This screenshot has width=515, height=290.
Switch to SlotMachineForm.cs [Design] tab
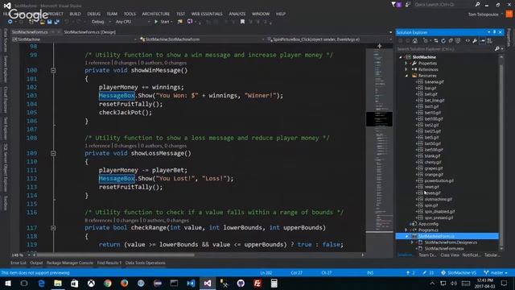[89, 32]
